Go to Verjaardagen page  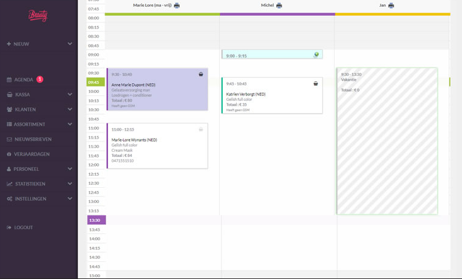point(32,154)
